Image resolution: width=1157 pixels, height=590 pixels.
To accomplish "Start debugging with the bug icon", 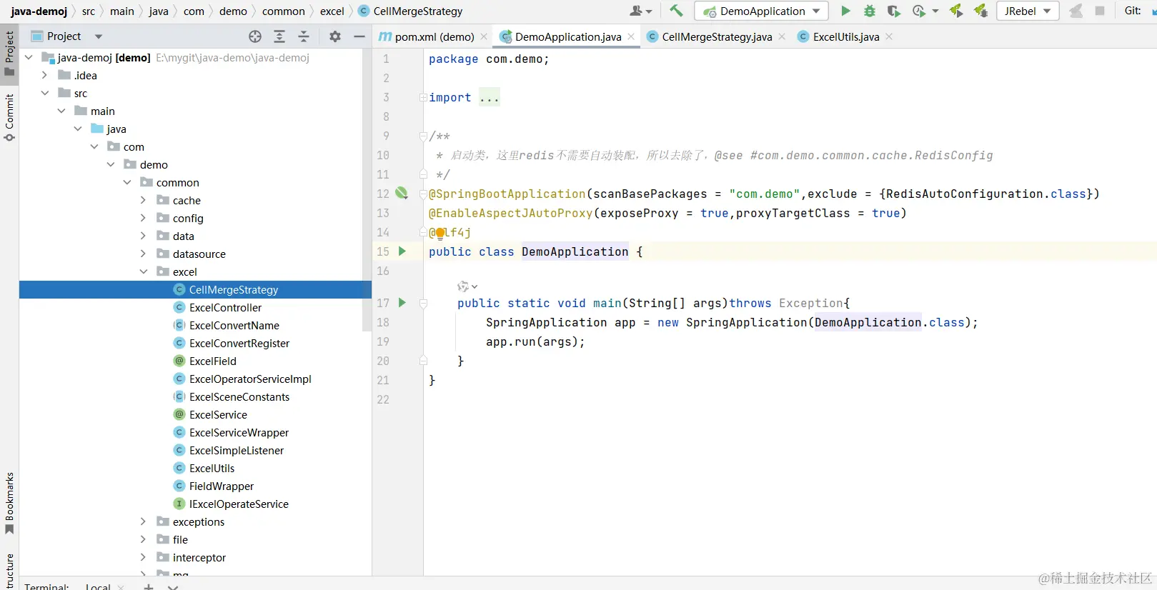I will (x=869, y=11).
